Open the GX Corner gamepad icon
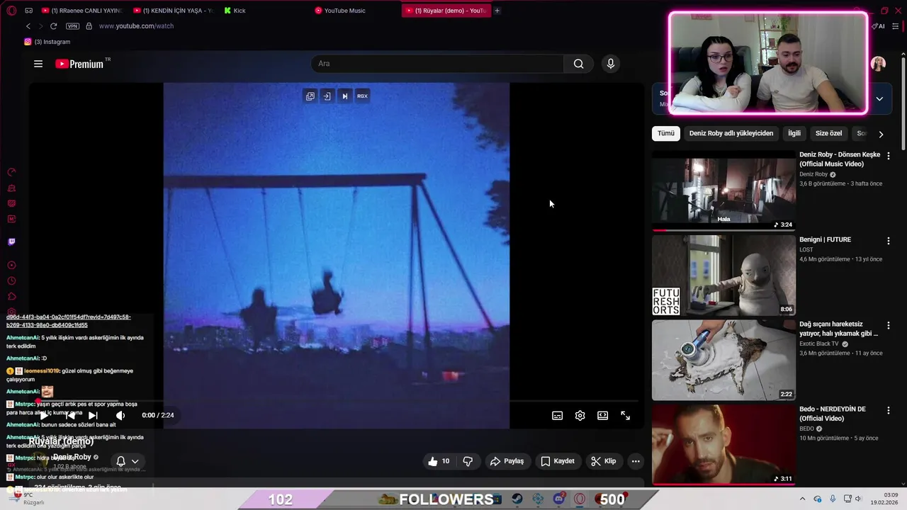The image size is (907, 510). tap(28, 11)
